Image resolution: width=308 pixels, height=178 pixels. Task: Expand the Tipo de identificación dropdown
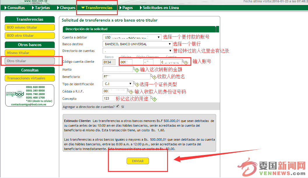118,84
